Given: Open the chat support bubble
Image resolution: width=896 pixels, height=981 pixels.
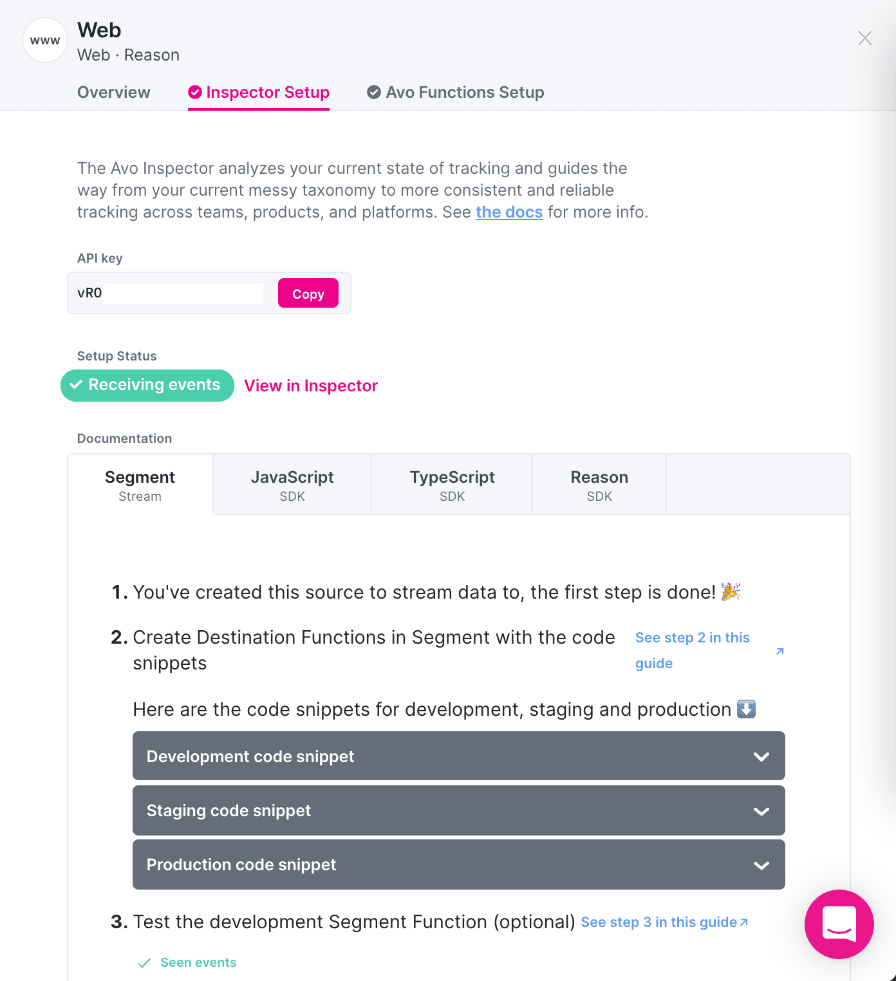Looking at the screenshot, I should pos(839,925).
